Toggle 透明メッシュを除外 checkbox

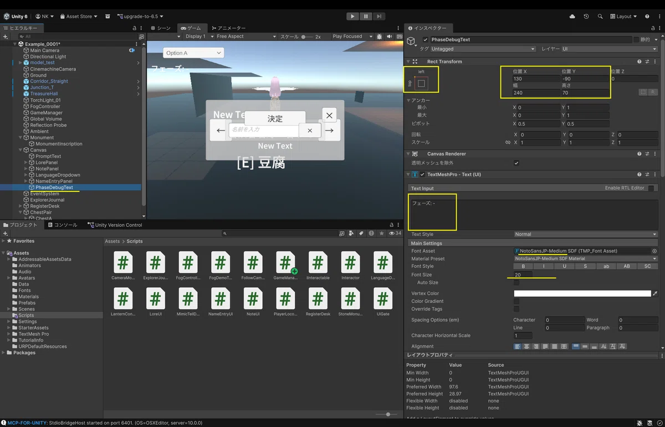[x=516, y=163]
